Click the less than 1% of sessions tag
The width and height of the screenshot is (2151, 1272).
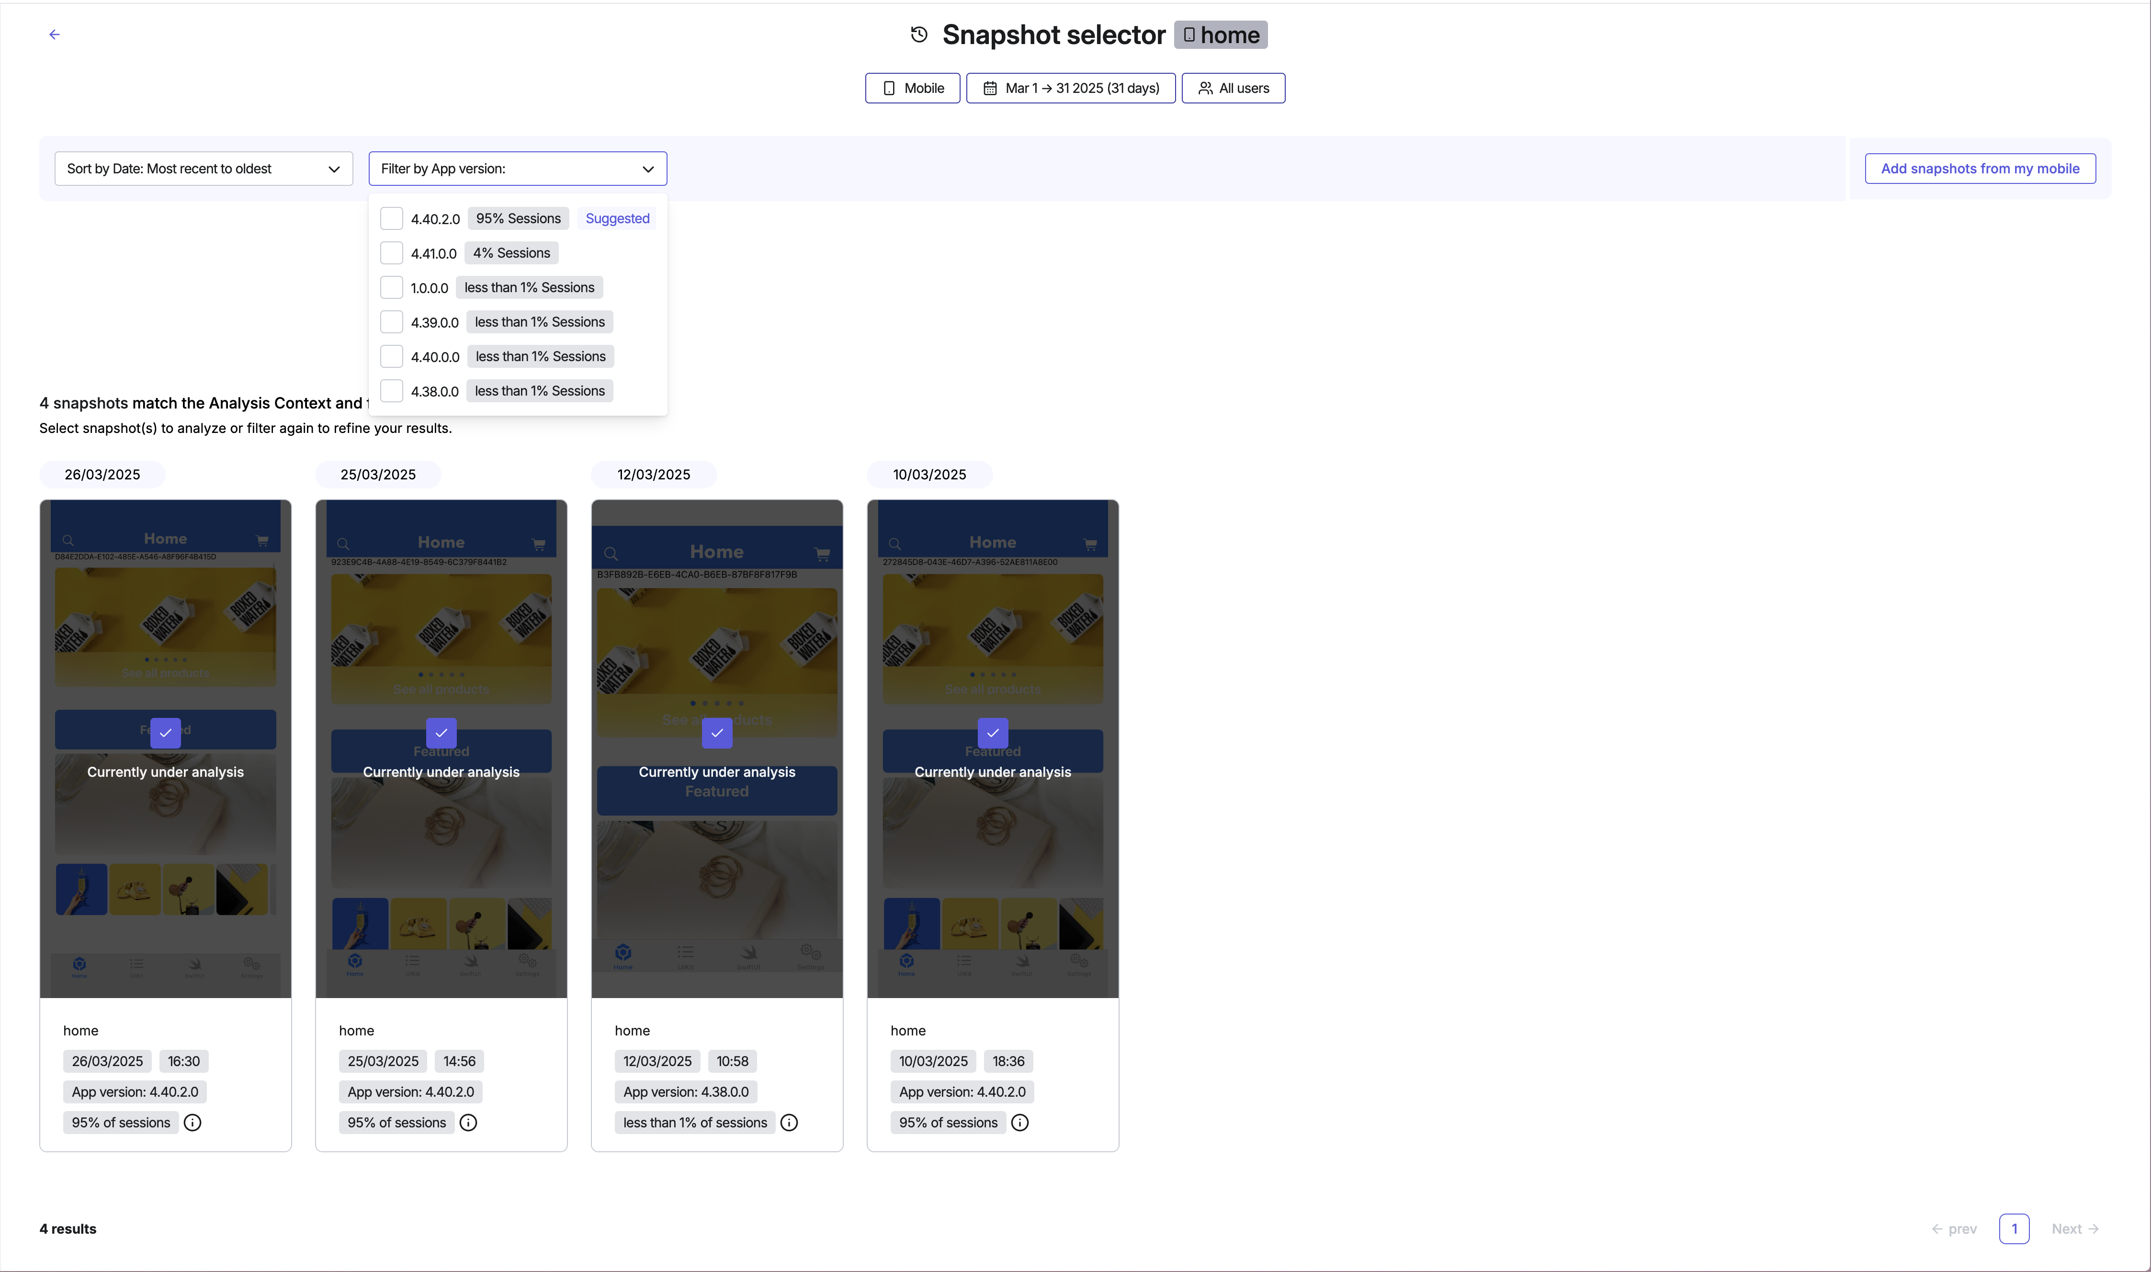tap(695, 1123)
